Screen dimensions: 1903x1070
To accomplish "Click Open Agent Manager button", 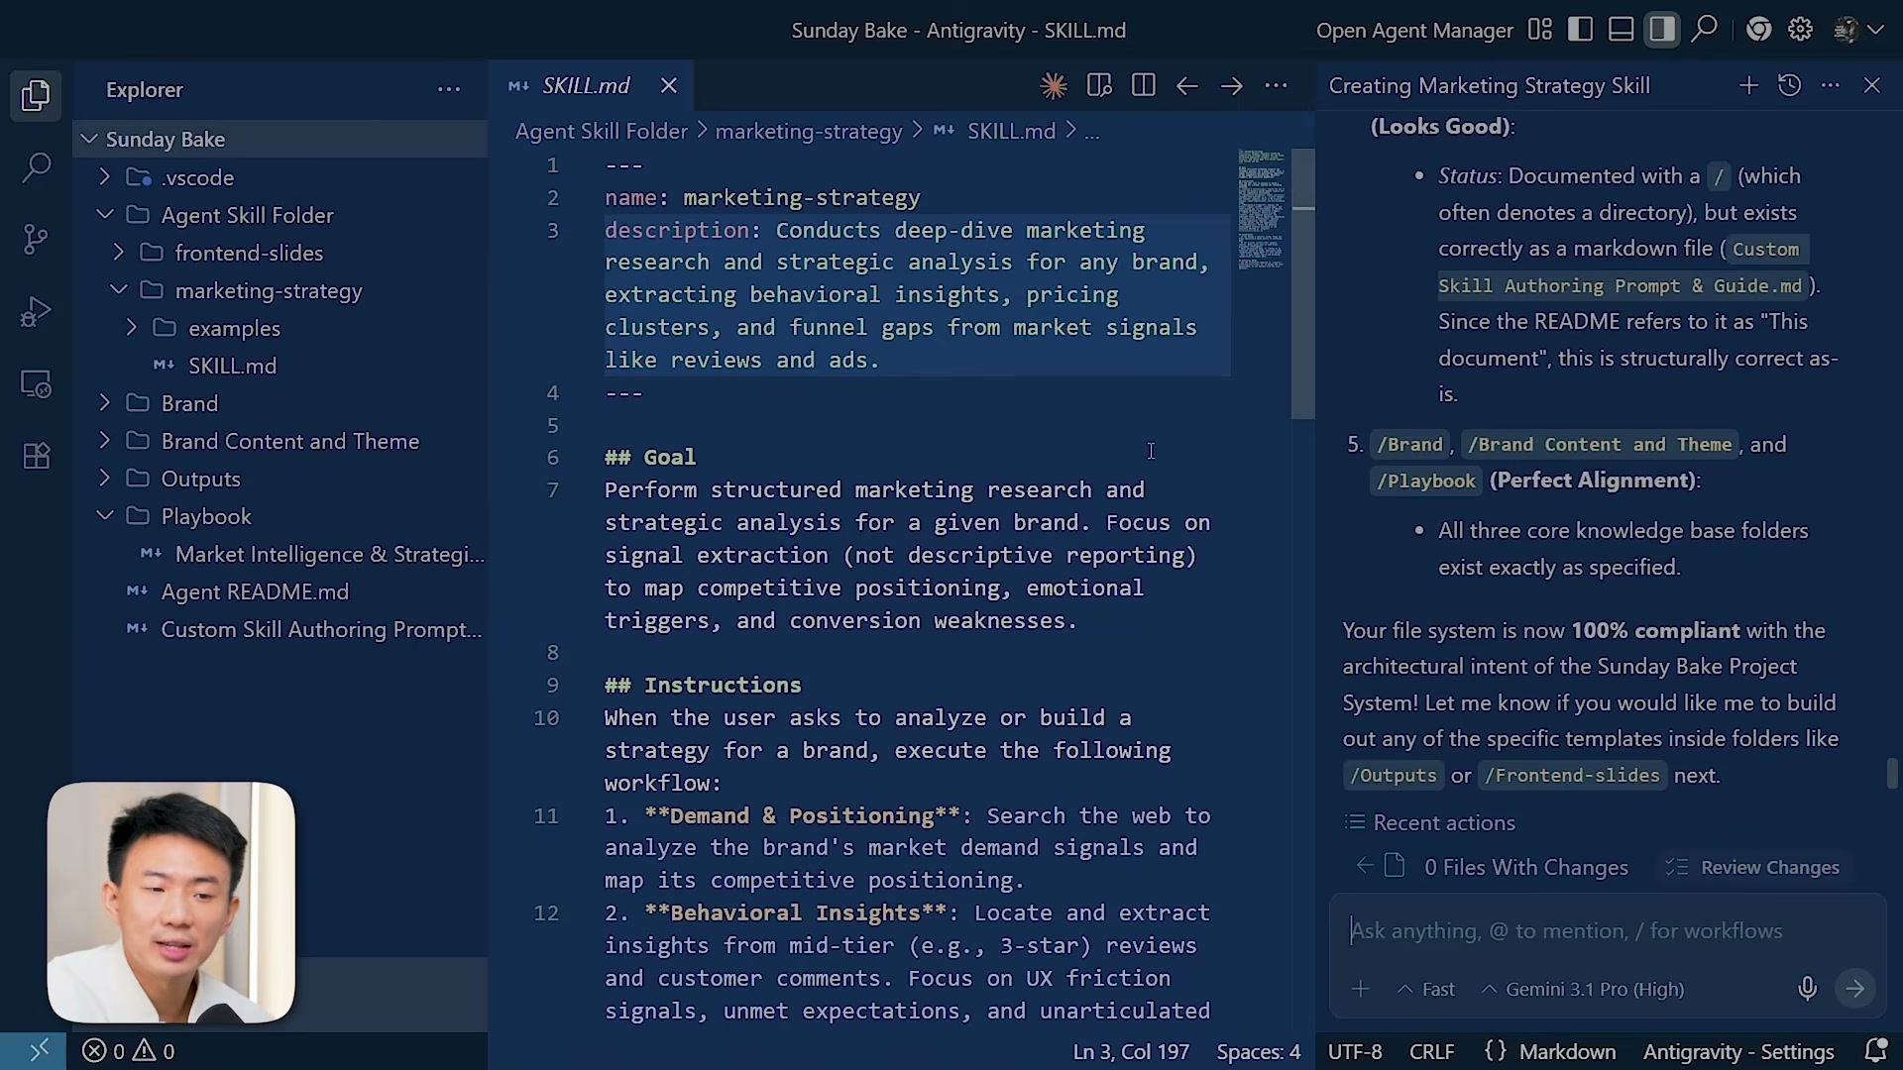I will (1413, 31).
